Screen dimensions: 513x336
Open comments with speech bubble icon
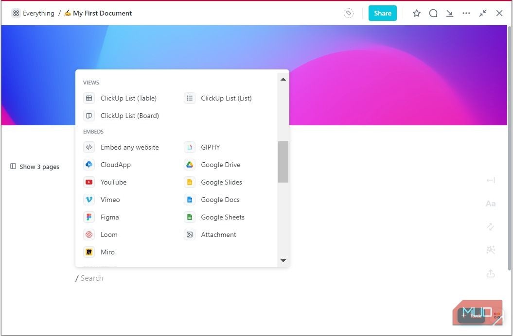pos(433,14)
